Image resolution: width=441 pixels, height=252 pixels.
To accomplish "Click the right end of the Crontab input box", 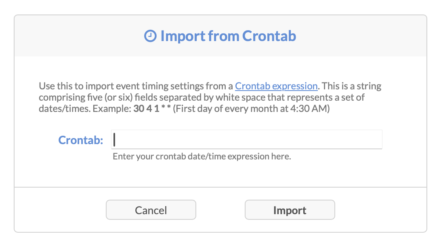I will click(376, 140).
